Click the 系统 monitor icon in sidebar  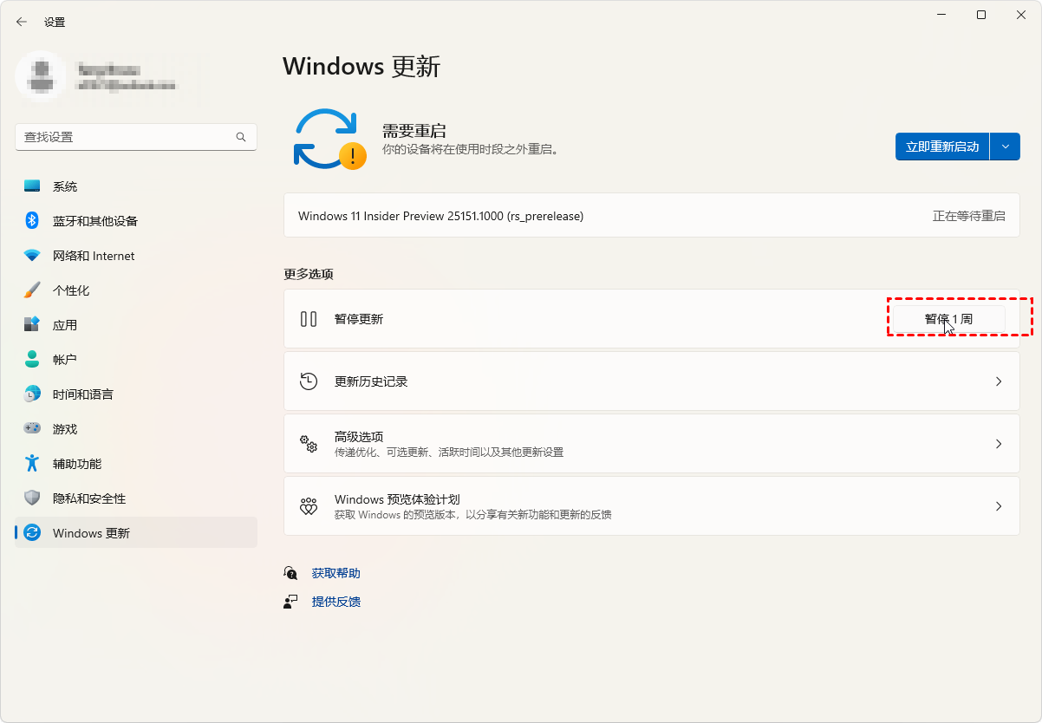click(x=32, y=186)
